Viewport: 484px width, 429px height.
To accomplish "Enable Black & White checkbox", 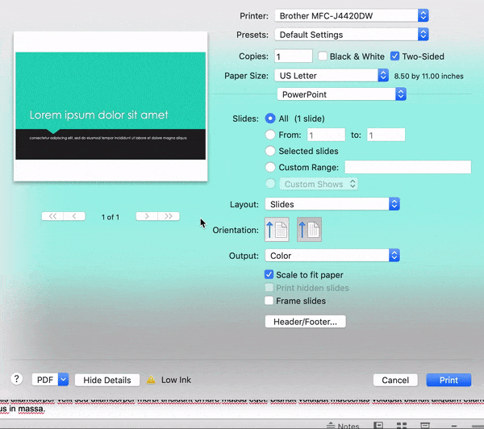I will 322,56.
